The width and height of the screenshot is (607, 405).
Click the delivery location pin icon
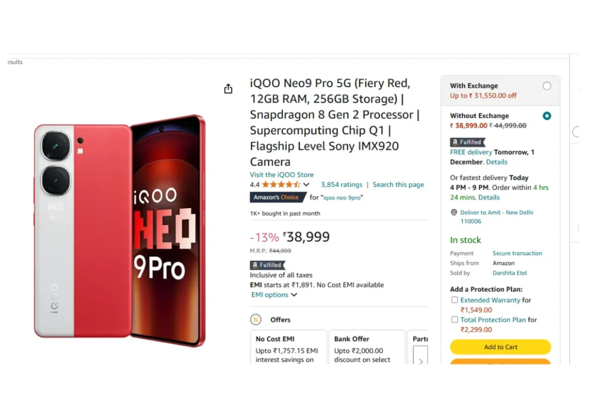453,212
